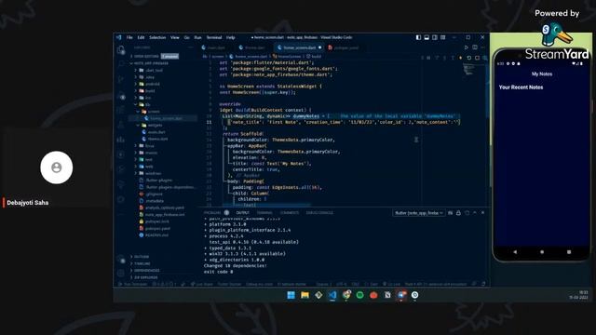596x335 pixels.
Task: Click the editor minimap
Action: coord(468,70)
